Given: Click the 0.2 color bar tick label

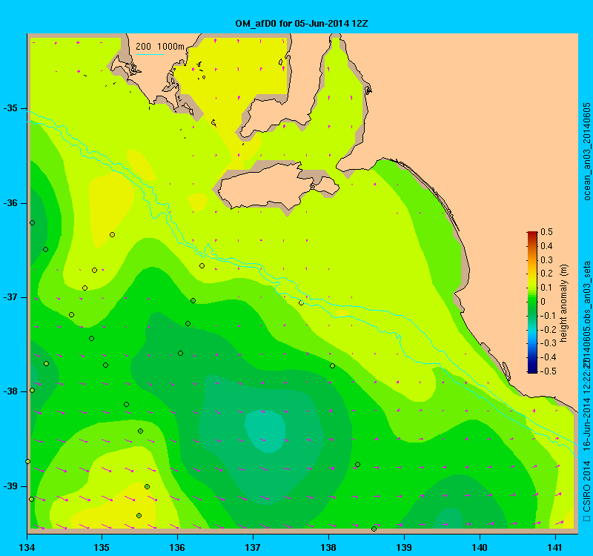Looking at the screenshot, I should point(546,274).
